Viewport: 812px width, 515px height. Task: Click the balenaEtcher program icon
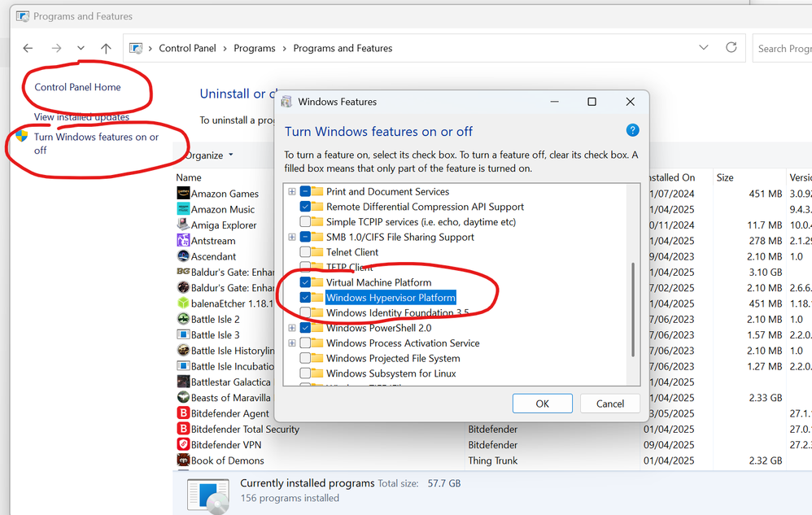tap(183, 303)
